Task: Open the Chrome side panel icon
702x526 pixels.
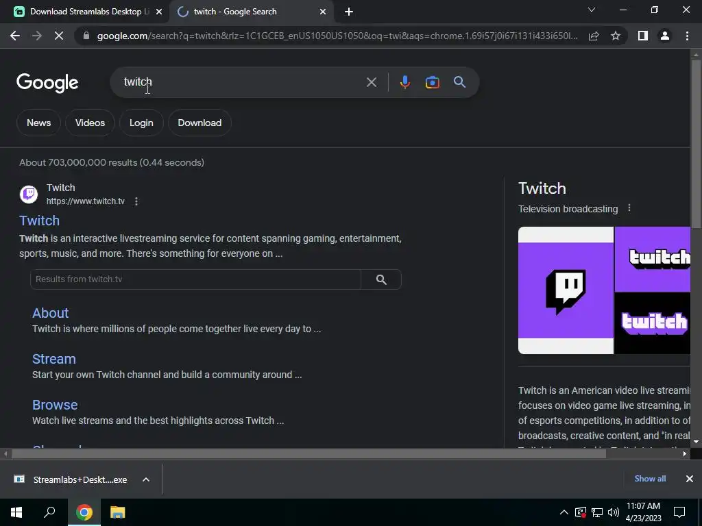Action: [643, 36]
